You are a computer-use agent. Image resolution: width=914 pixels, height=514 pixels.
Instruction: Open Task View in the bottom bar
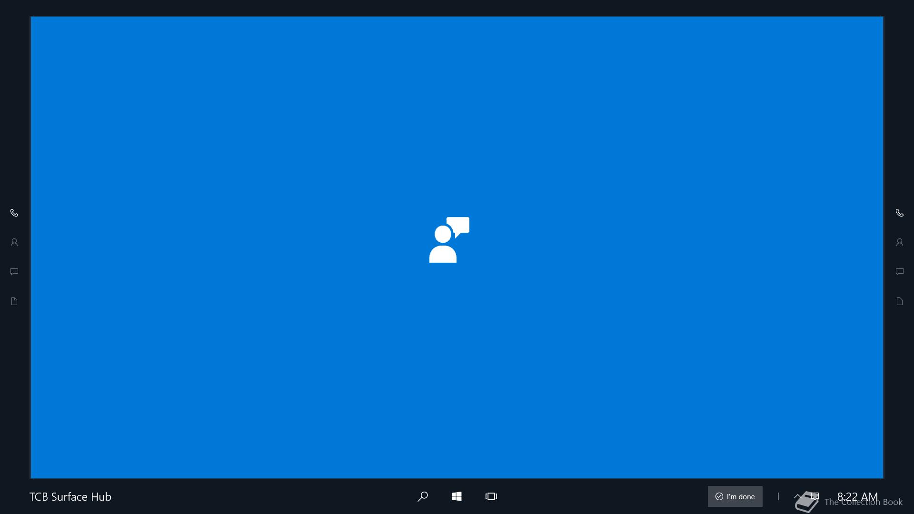[491, 496]
